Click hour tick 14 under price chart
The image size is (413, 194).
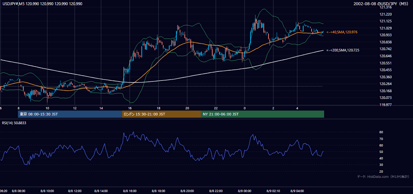click(x=101, y=108)
